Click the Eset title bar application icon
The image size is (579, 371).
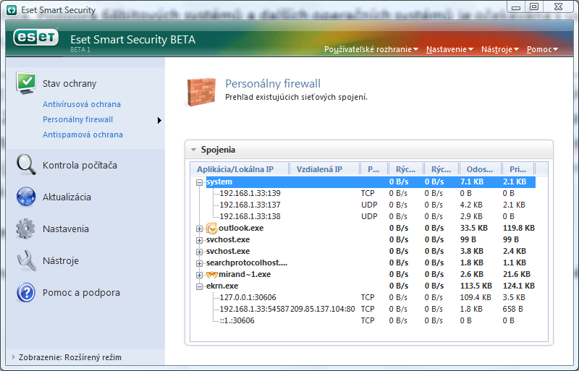12,10
